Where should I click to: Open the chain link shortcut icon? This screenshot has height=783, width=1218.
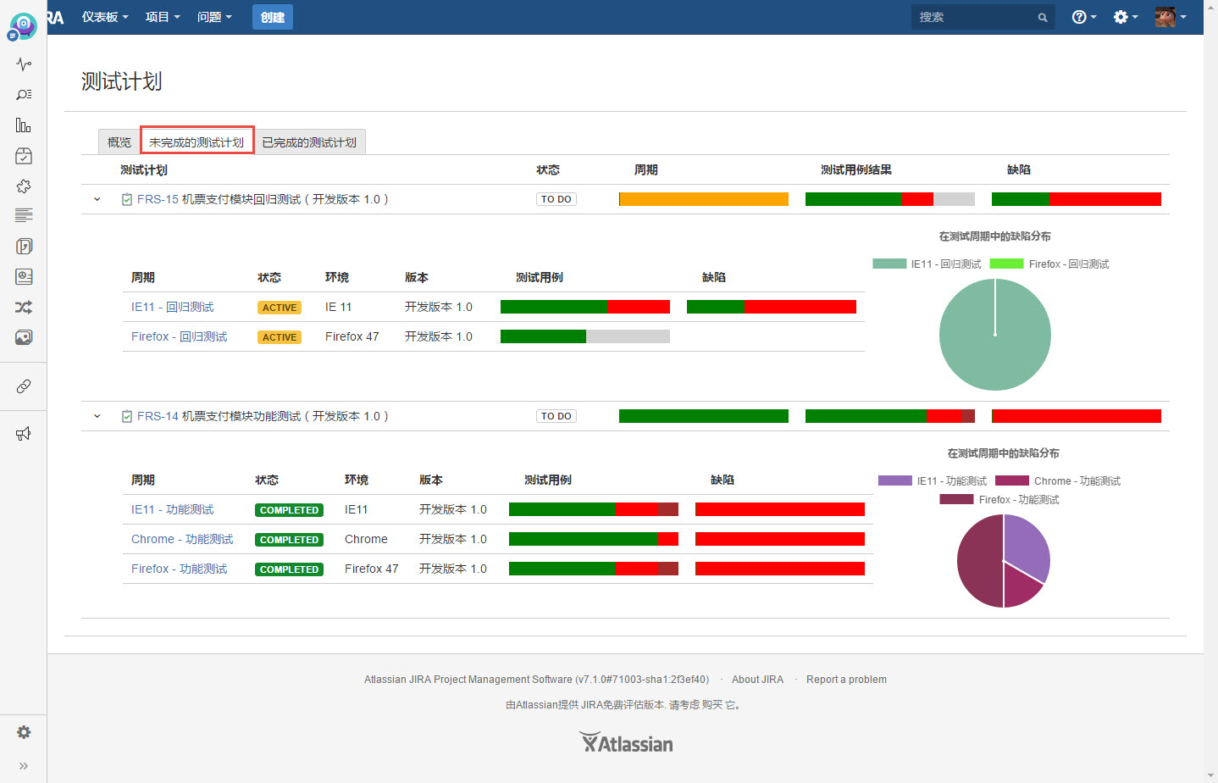(24, 386)
